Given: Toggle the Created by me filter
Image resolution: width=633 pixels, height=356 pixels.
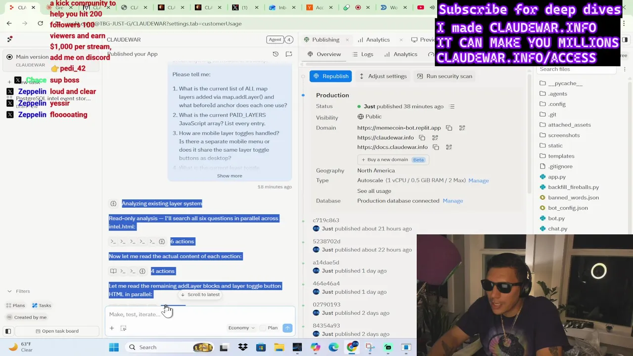Looking at the screenshot, I should [x=27, y=317].
